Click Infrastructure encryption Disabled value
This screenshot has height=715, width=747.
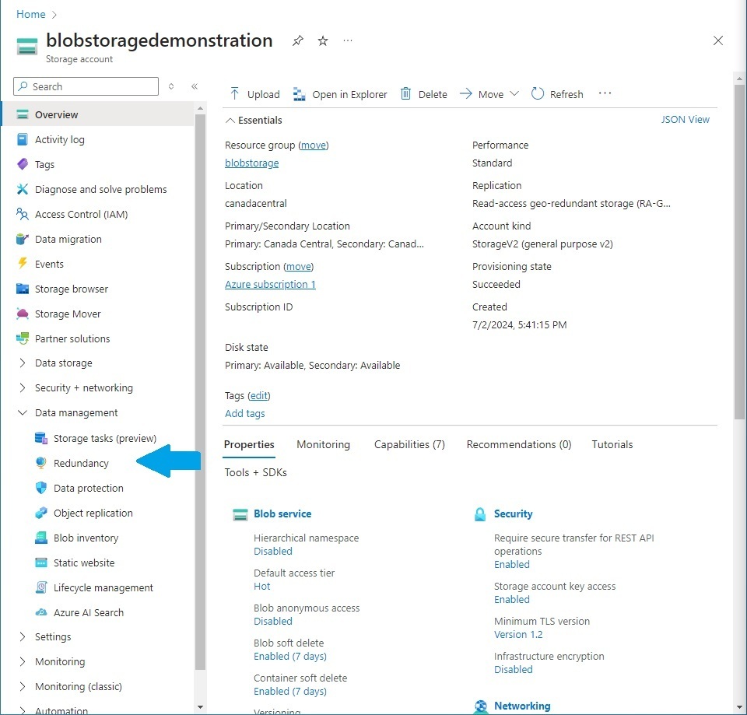513,670
